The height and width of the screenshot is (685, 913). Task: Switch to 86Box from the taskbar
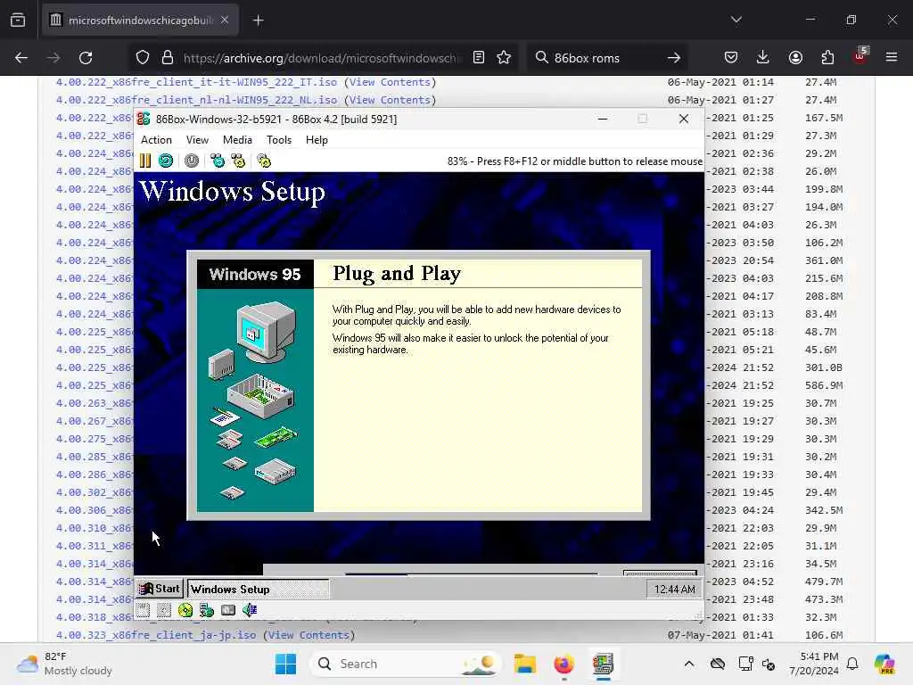click(603, 664)
